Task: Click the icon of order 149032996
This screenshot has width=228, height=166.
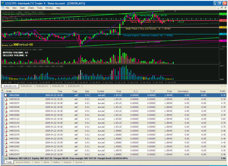Action: click(x=6, y=95)
